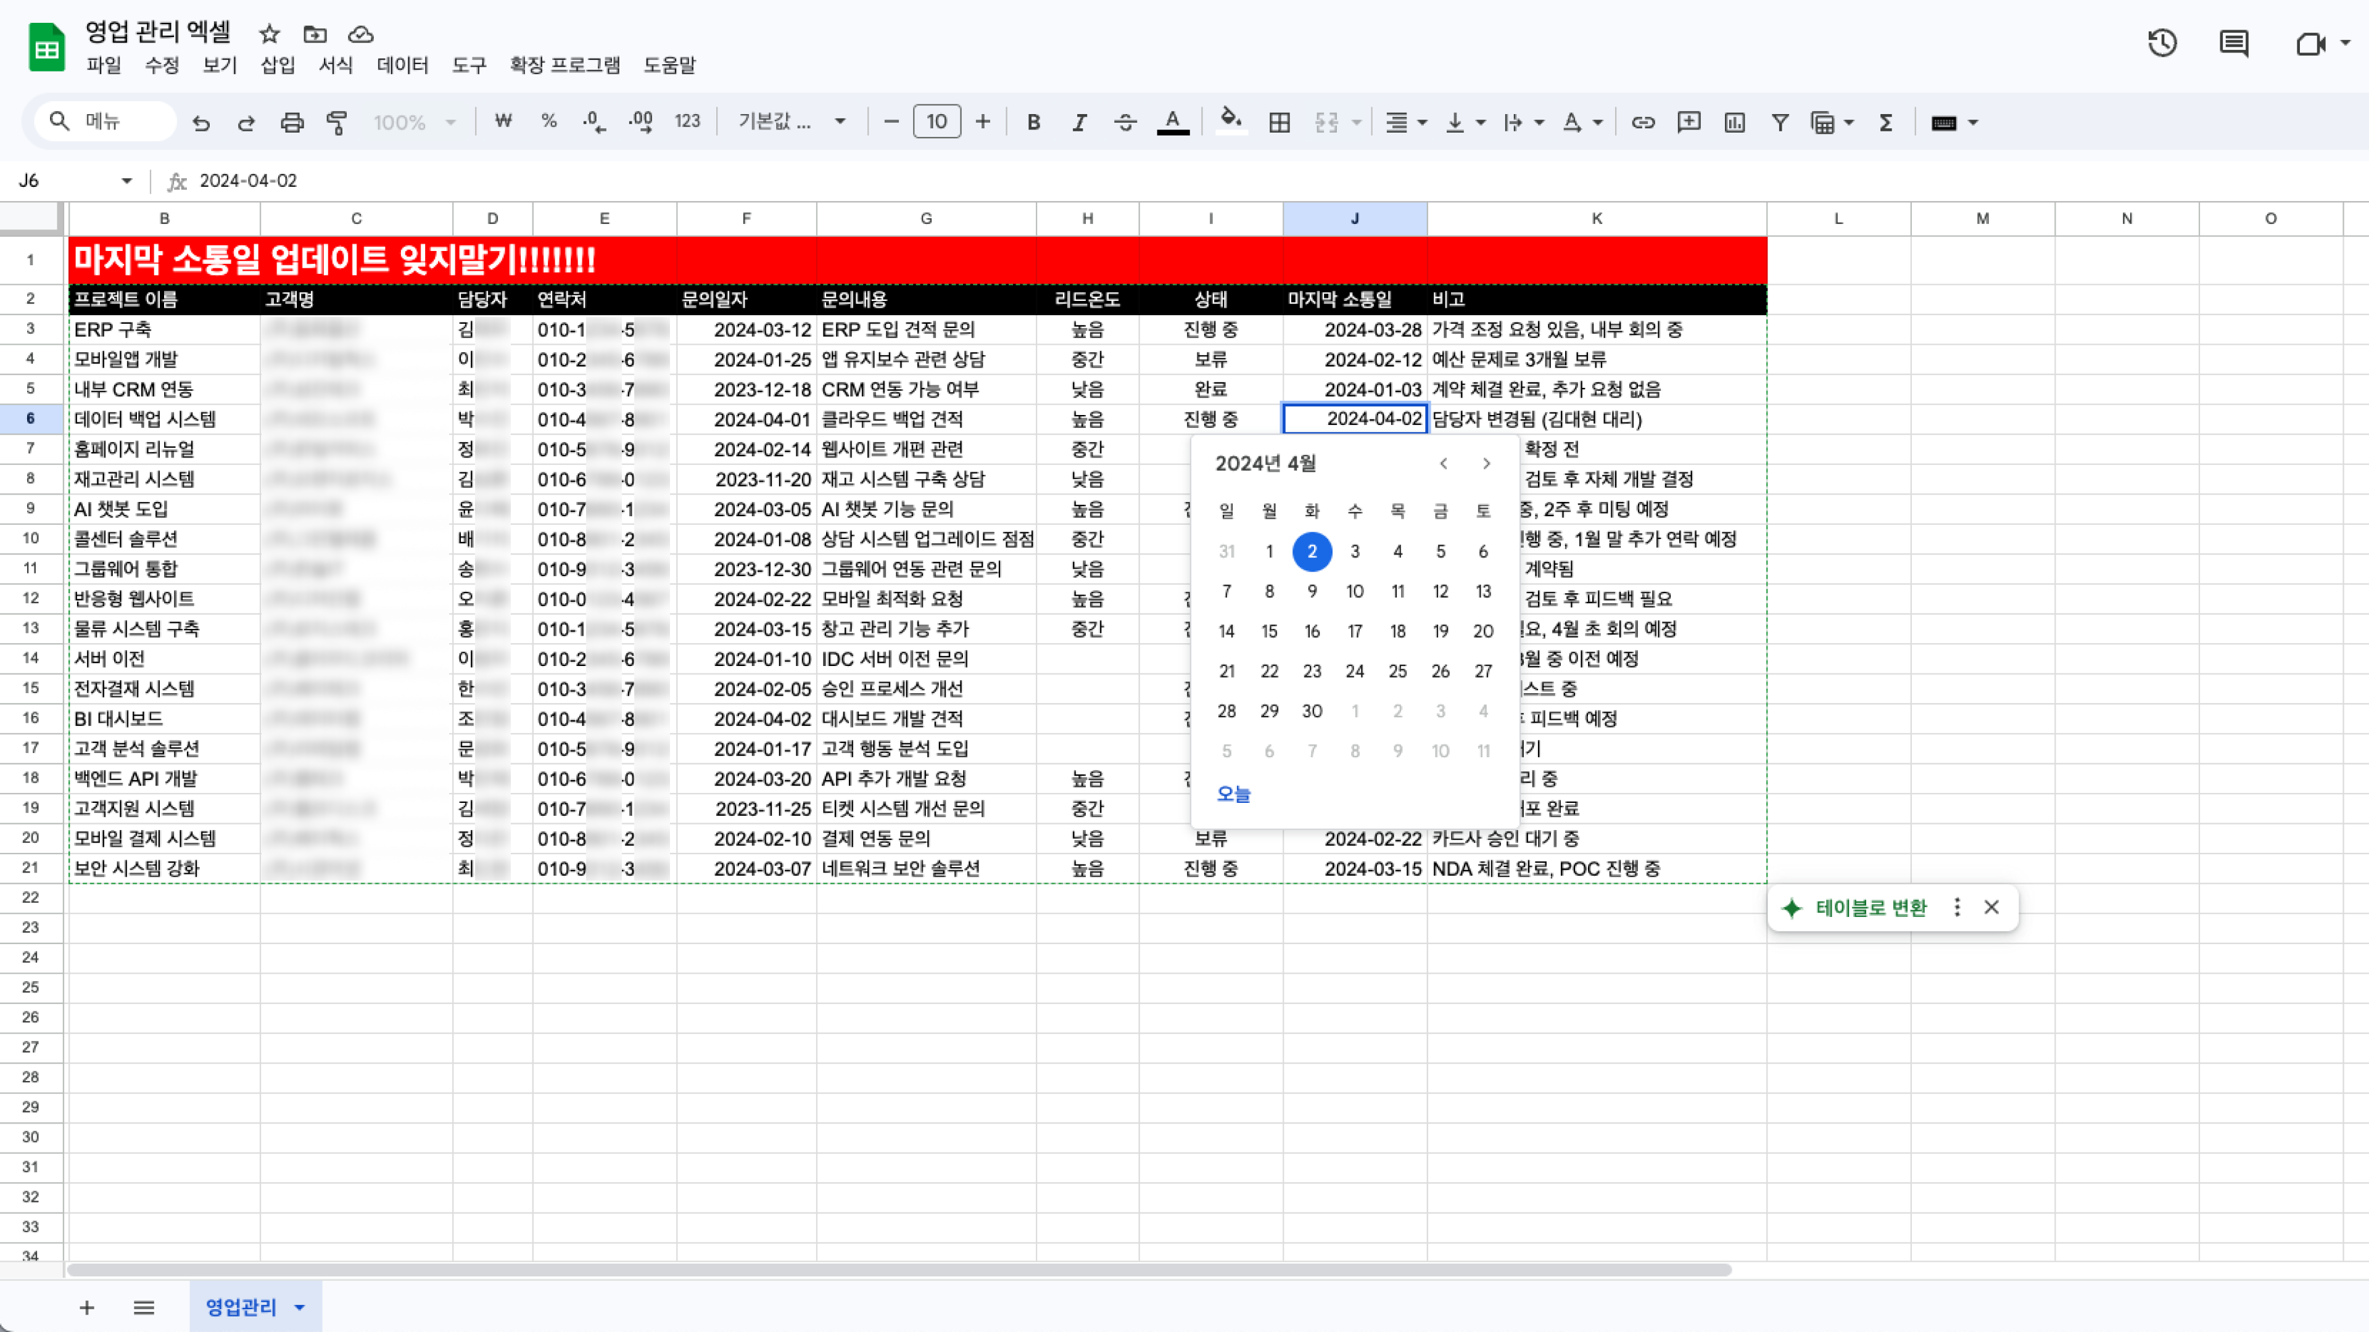Open the text color picker
Viewport: 2369px width, 1332px height.
(1173, 121)
